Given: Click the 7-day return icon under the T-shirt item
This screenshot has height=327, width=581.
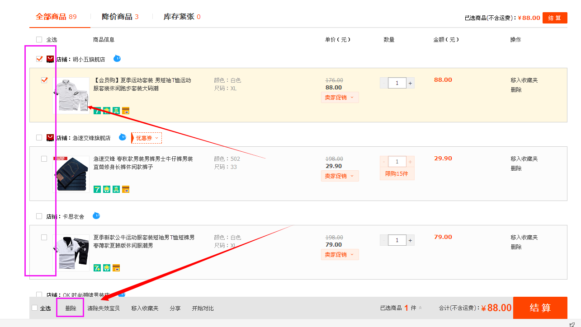Looking at the screenshot, I should click(x=97, y=110).
